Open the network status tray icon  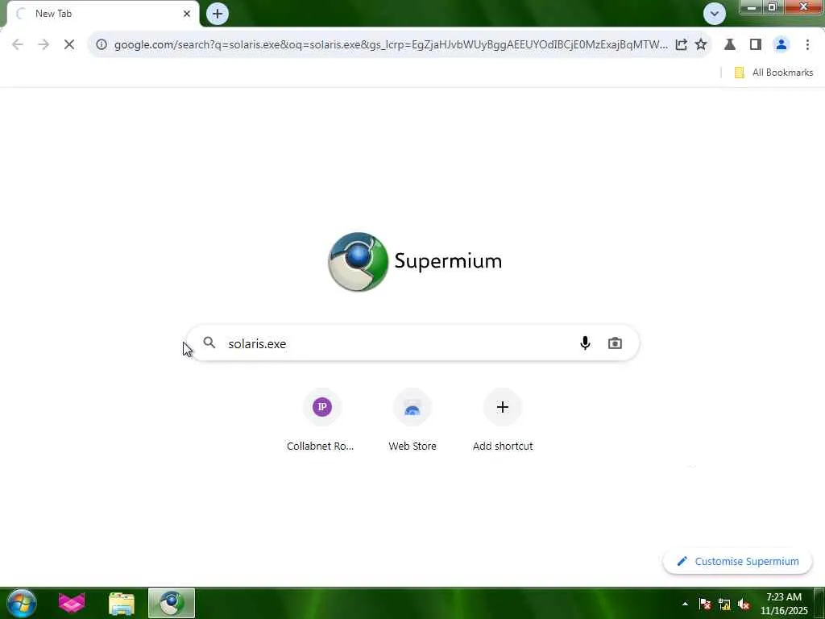click(x=724, y=604)
